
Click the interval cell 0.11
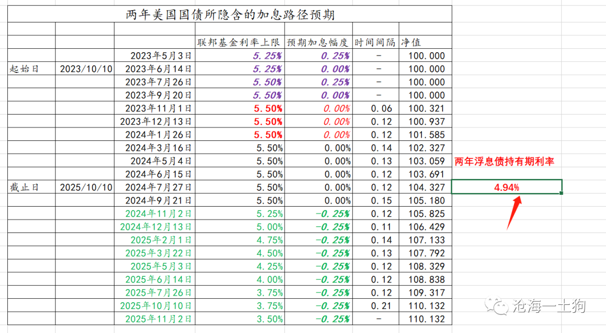[375, 227]
